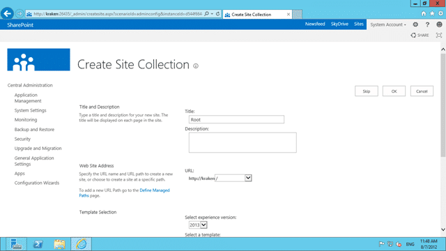Viewport: 446px width, 251px height.
Task: Open Server Manager from taskbar
Action: (x=16, y=244)
